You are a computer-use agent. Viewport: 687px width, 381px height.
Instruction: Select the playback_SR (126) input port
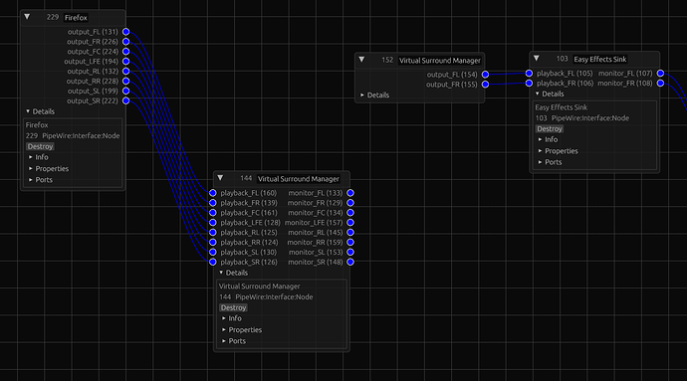pos(213,262)
